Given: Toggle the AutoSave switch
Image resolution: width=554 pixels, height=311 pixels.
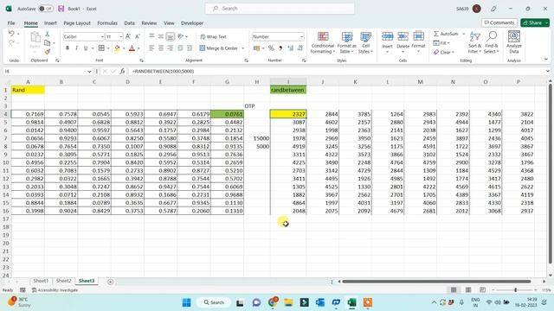Looking at the screenshot, I should tap(46, 9).
